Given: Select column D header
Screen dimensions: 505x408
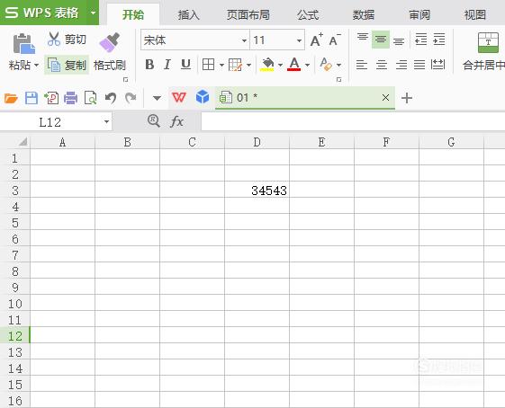Looking at the screenshot, I should coord(257,142).
